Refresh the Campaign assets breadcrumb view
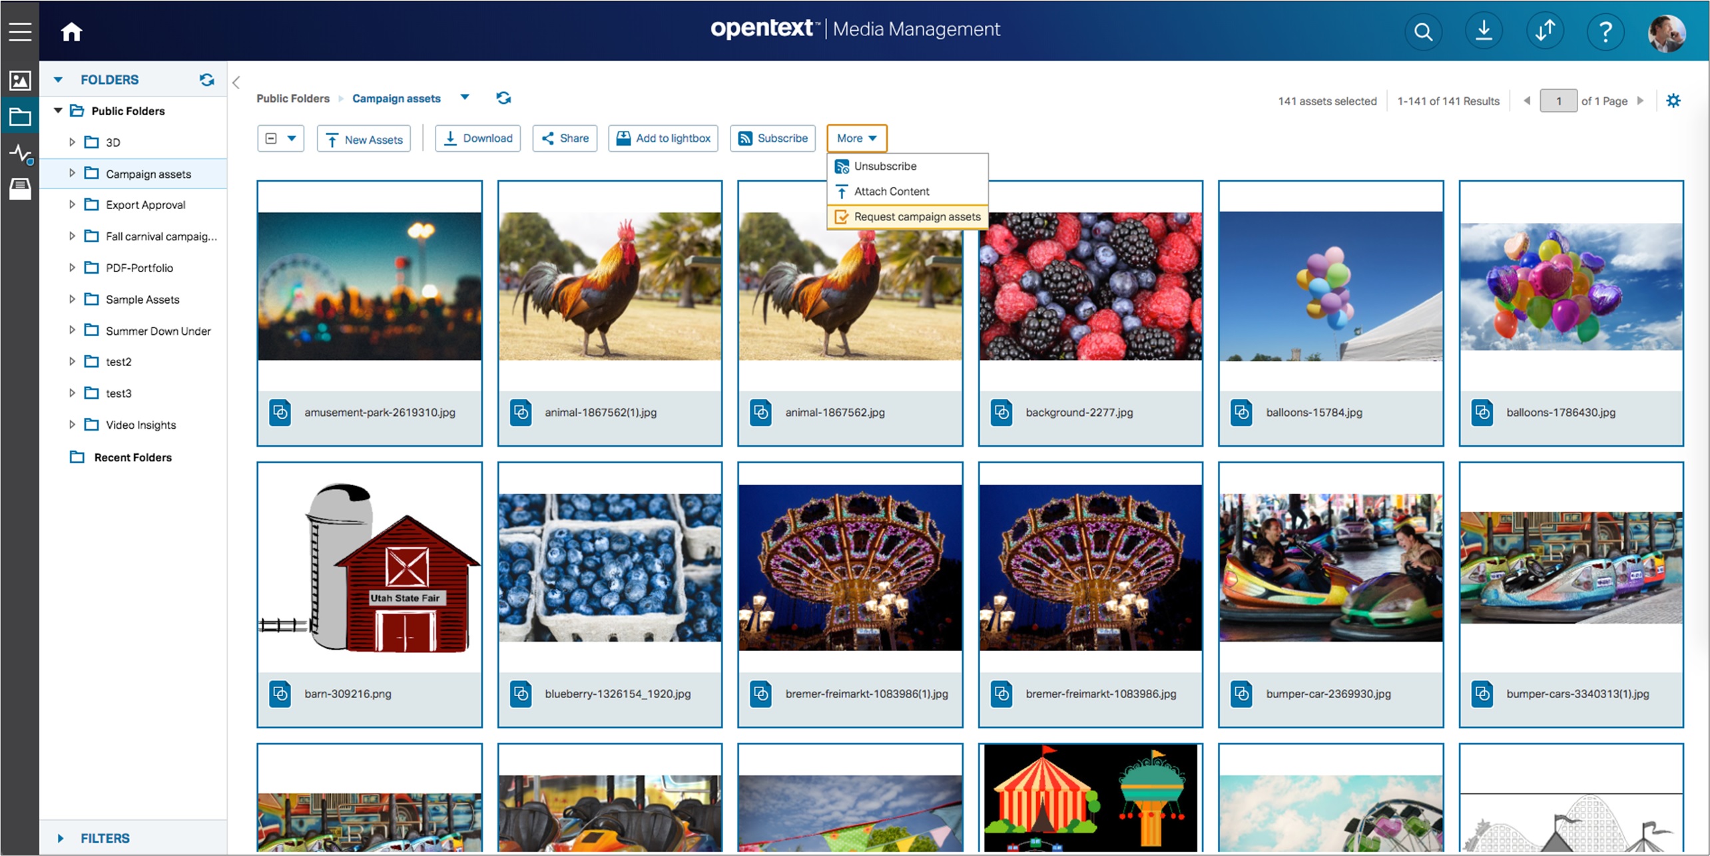 503,99
